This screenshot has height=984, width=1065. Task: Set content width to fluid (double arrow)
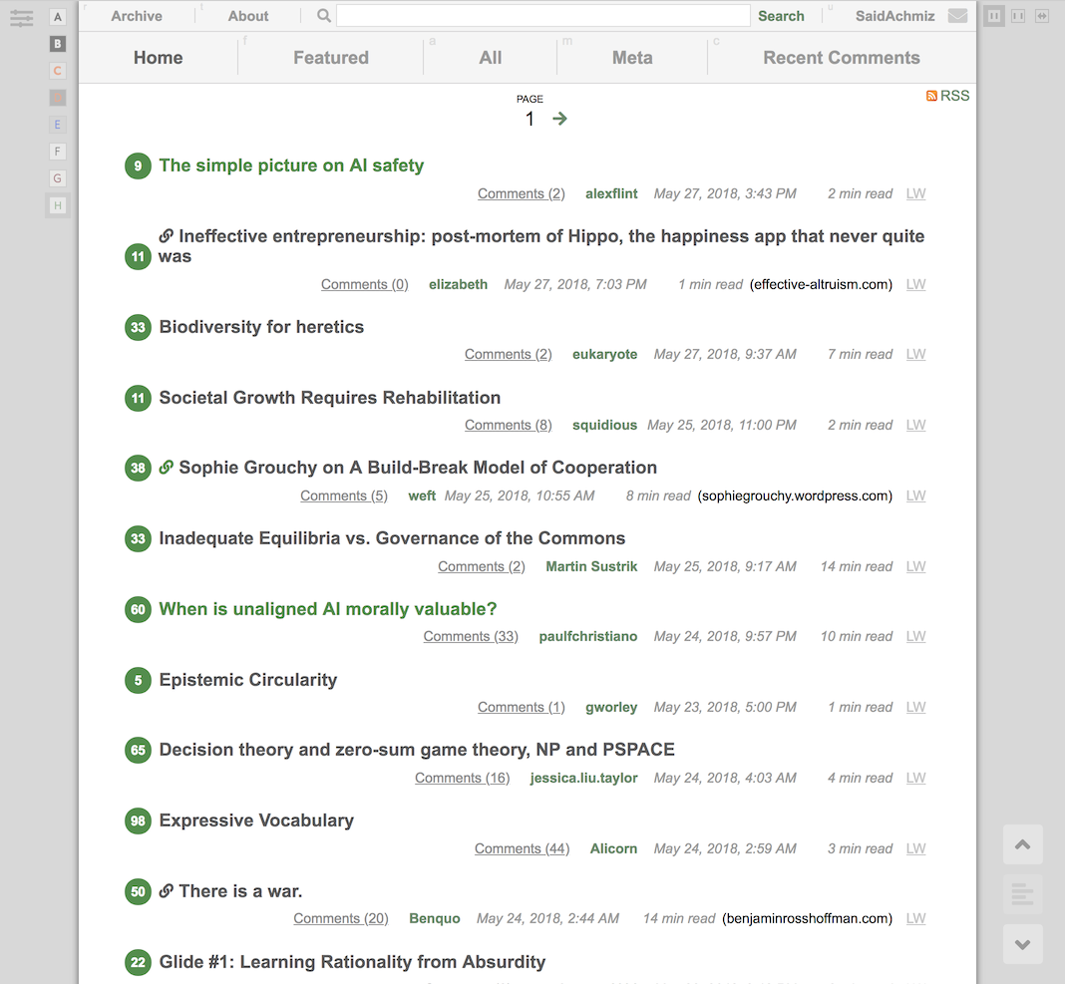pyautogui.click(x=1042, y=16)
